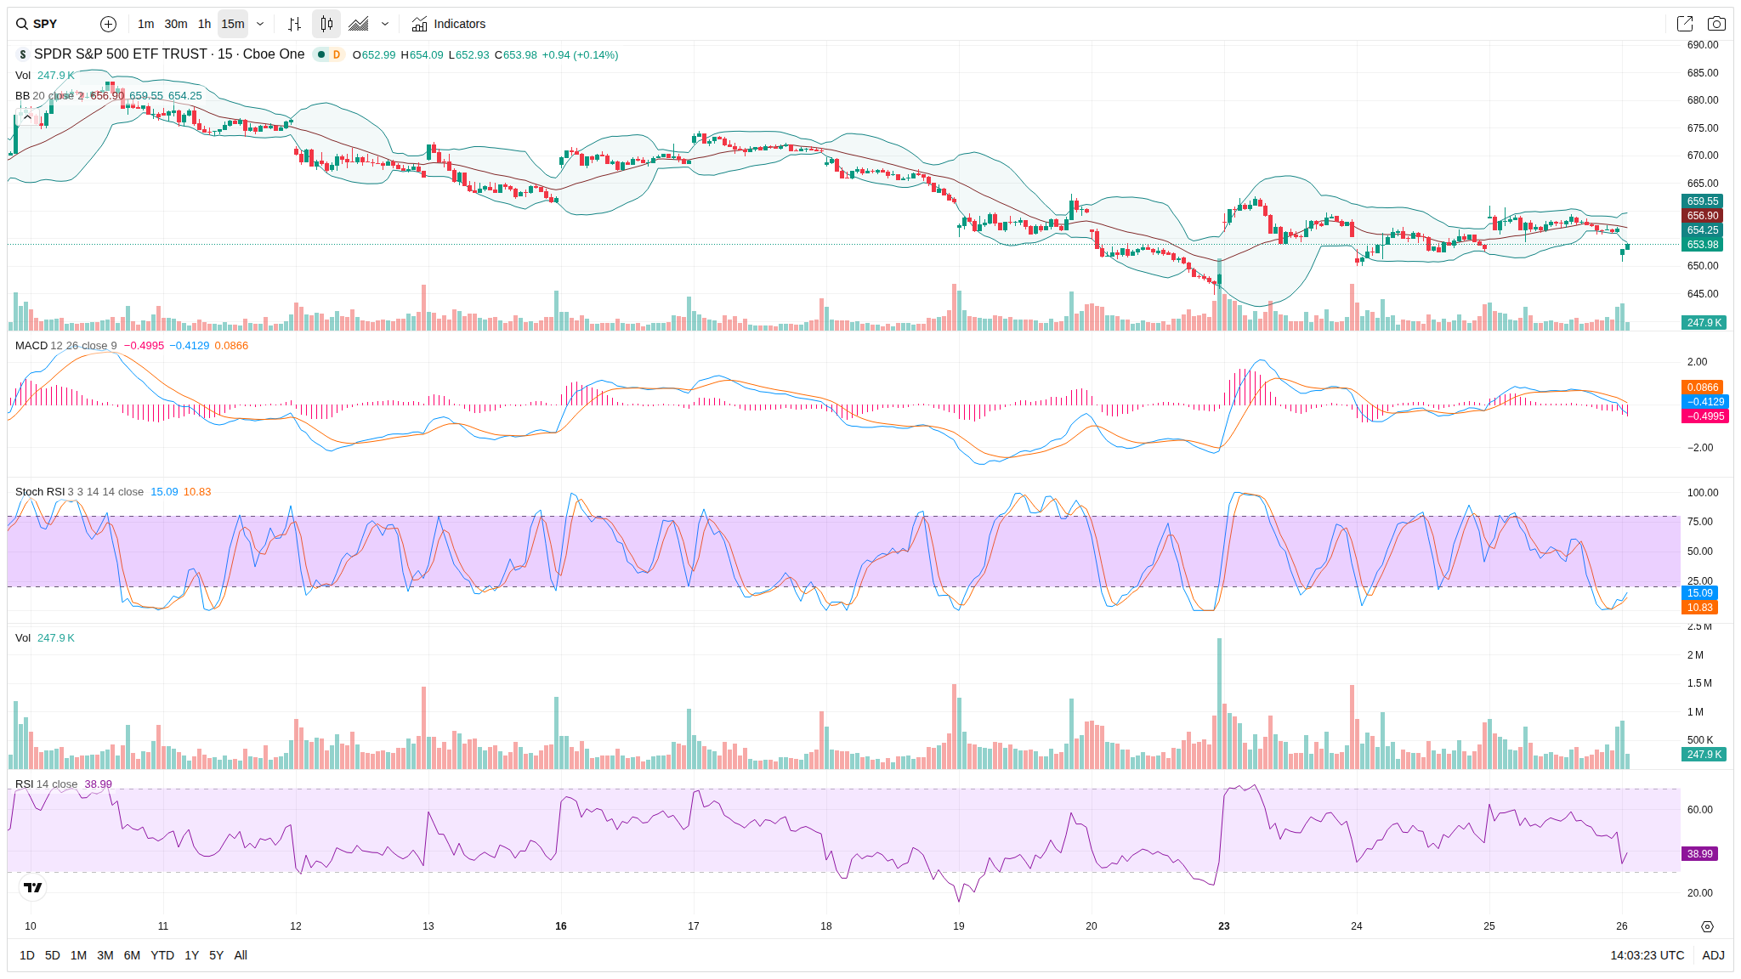
Task: Click the 656.90 BB price label
Action: pyautogui.click(x=1703, y=216)
